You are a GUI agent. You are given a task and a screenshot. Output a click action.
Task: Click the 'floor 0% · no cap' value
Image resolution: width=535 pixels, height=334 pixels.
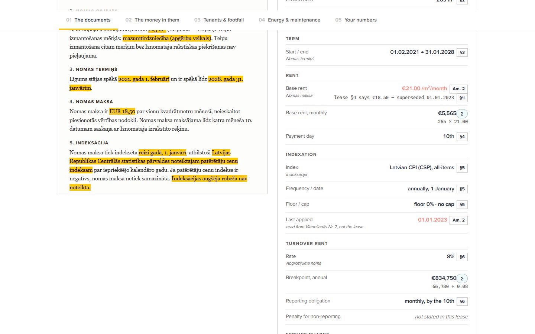(434, 204)
